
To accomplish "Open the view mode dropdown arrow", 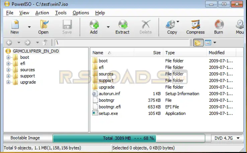I will 215,42.
